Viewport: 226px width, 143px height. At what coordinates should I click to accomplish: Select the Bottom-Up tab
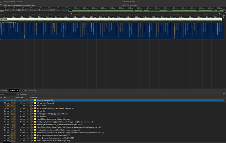click(14, 90)
